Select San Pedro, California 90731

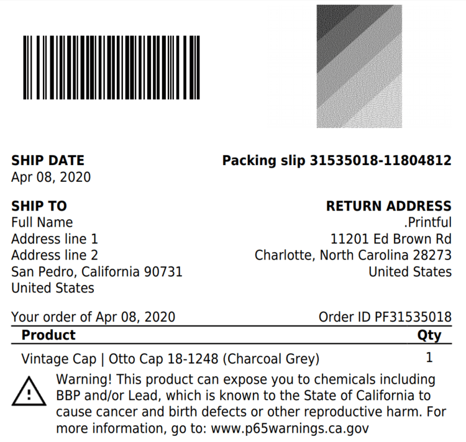click(97, 272)
